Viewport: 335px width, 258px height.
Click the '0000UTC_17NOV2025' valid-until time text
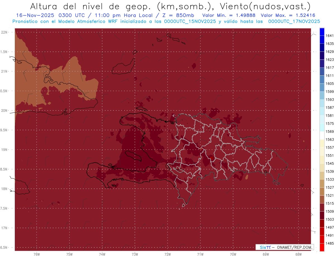[294, 21]
